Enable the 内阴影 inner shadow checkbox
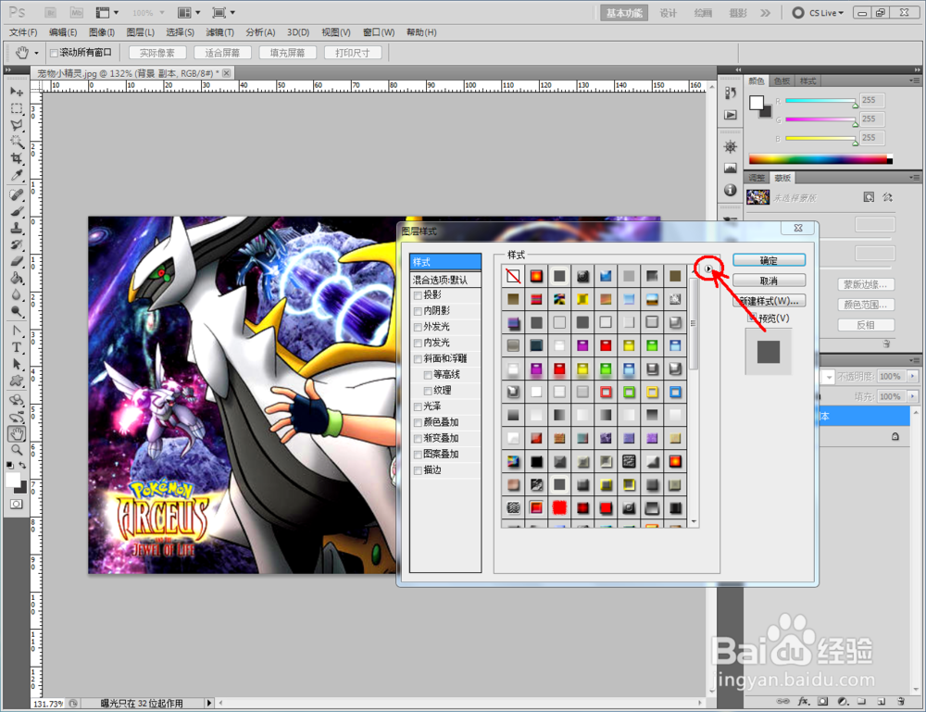This screenshot has width=926, height=712. [x=418, y=311]
